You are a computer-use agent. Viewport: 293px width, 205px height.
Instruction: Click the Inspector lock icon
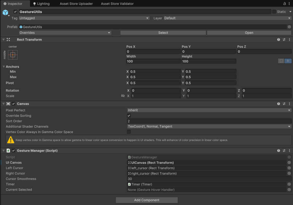click(x=284, y=4)
